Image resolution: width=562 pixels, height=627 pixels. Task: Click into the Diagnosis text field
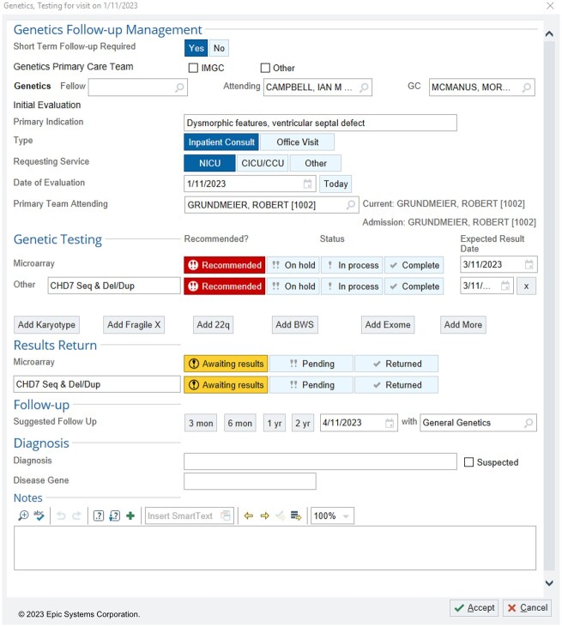pyautogui.click(x=320, y=461)
